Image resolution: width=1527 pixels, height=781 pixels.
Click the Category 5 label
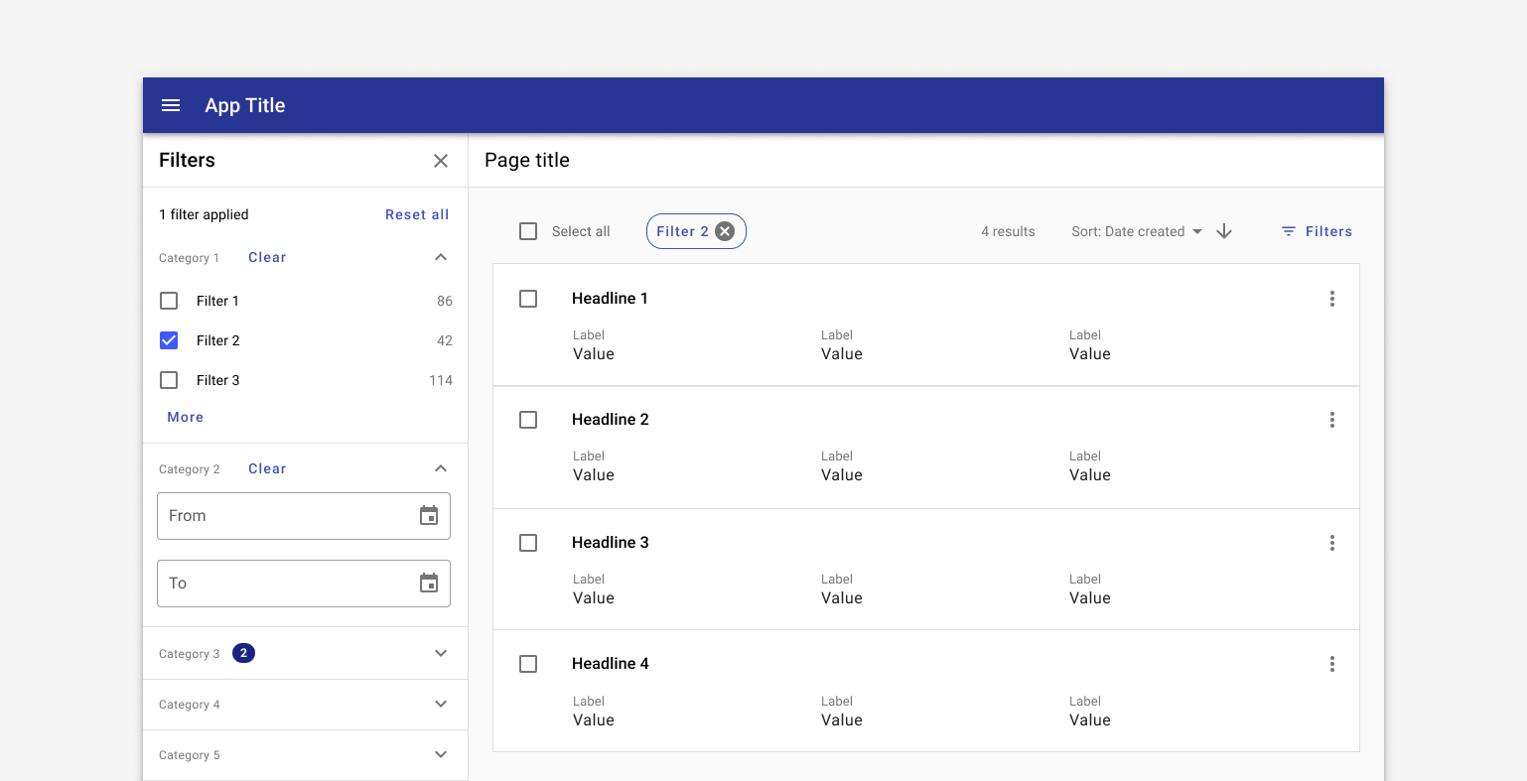click(x=190, y=755)
